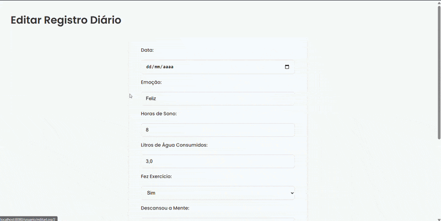Open the date picker calendar icon

coord(287,67)
